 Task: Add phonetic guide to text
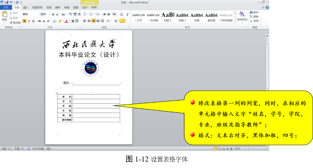pyautogui.click(x=75, y=14)
